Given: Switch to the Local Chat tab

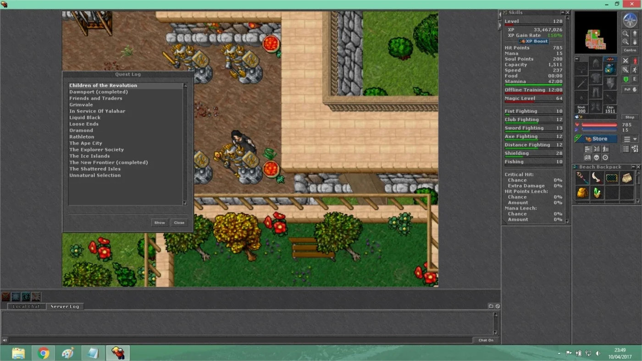Looking at the screenshot, I should pyautogui.click(x=26, y=306).
